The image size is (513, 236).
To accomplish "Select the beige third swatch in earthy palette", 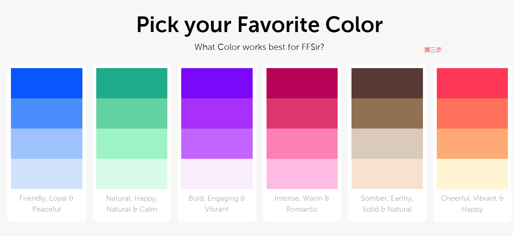I will pos(387,143).
